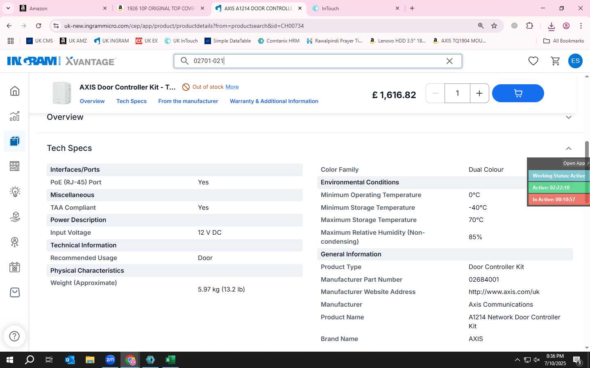Reload the page
The width and height of the screenshot is (590, 368).
(x=39, y=26)
